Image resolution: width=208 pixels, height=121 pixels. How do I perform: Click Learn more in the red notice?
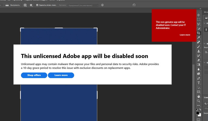pos(185,35)
